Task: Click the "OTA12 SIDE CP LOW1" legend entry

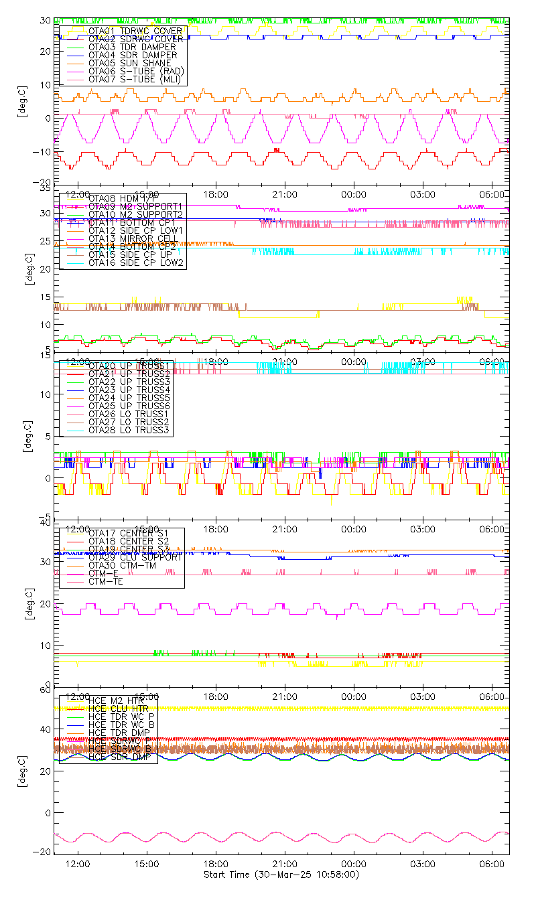Action: [136, 230]
